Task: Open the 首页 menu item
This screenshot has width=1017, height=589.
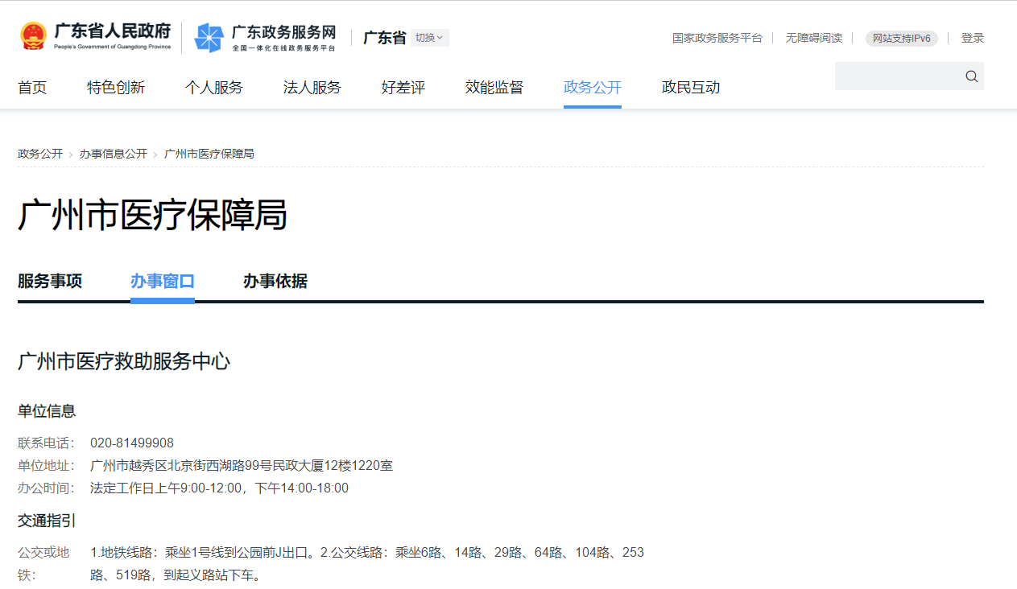Action: 32,87
